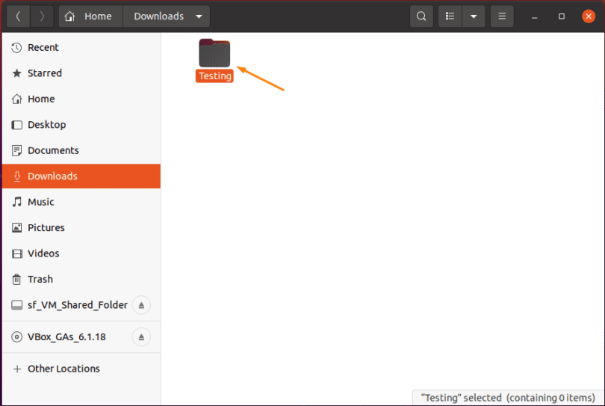
Task: Select the Testing folder icon
Action: click(214, 53)
